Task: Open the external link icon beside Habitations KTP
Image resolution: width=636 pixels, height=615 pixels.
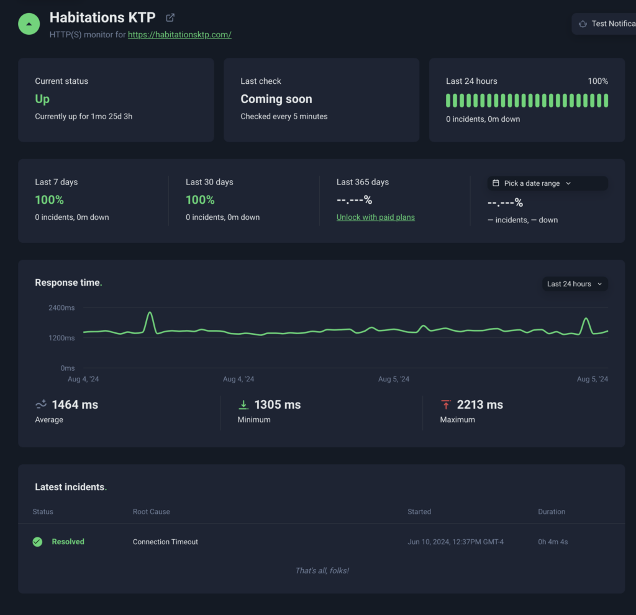Action: pyautogui.click(x=170, y=17)
